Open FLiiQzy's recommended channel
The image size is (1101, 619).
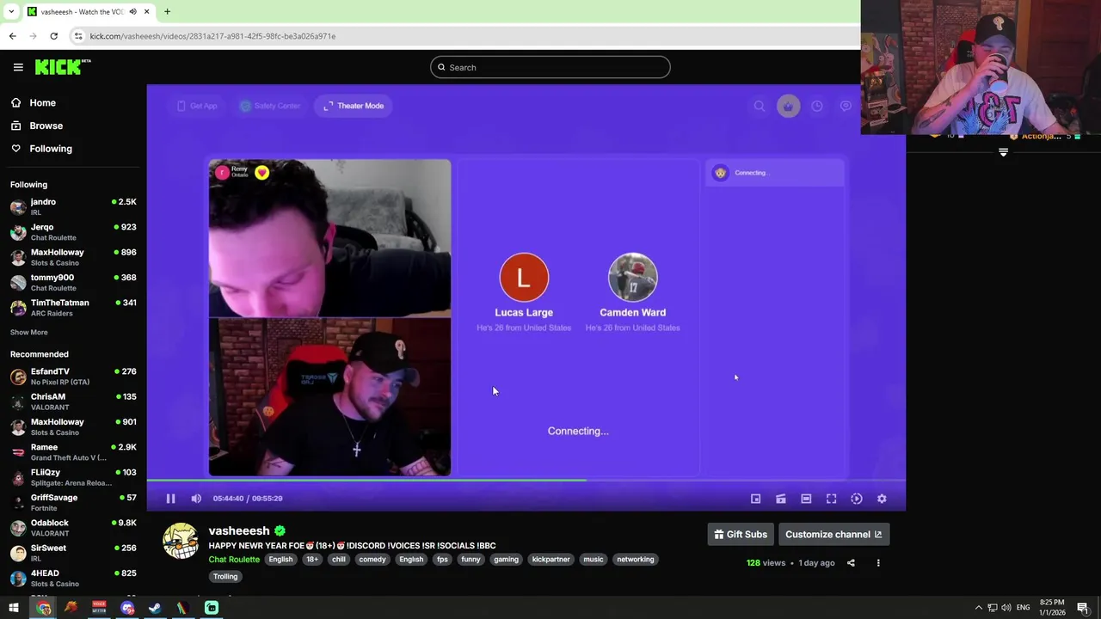pos(73,477)
